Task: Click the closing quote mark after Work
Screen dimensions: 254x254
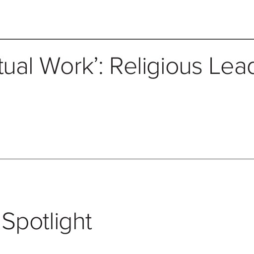Action: pos(96,60)
